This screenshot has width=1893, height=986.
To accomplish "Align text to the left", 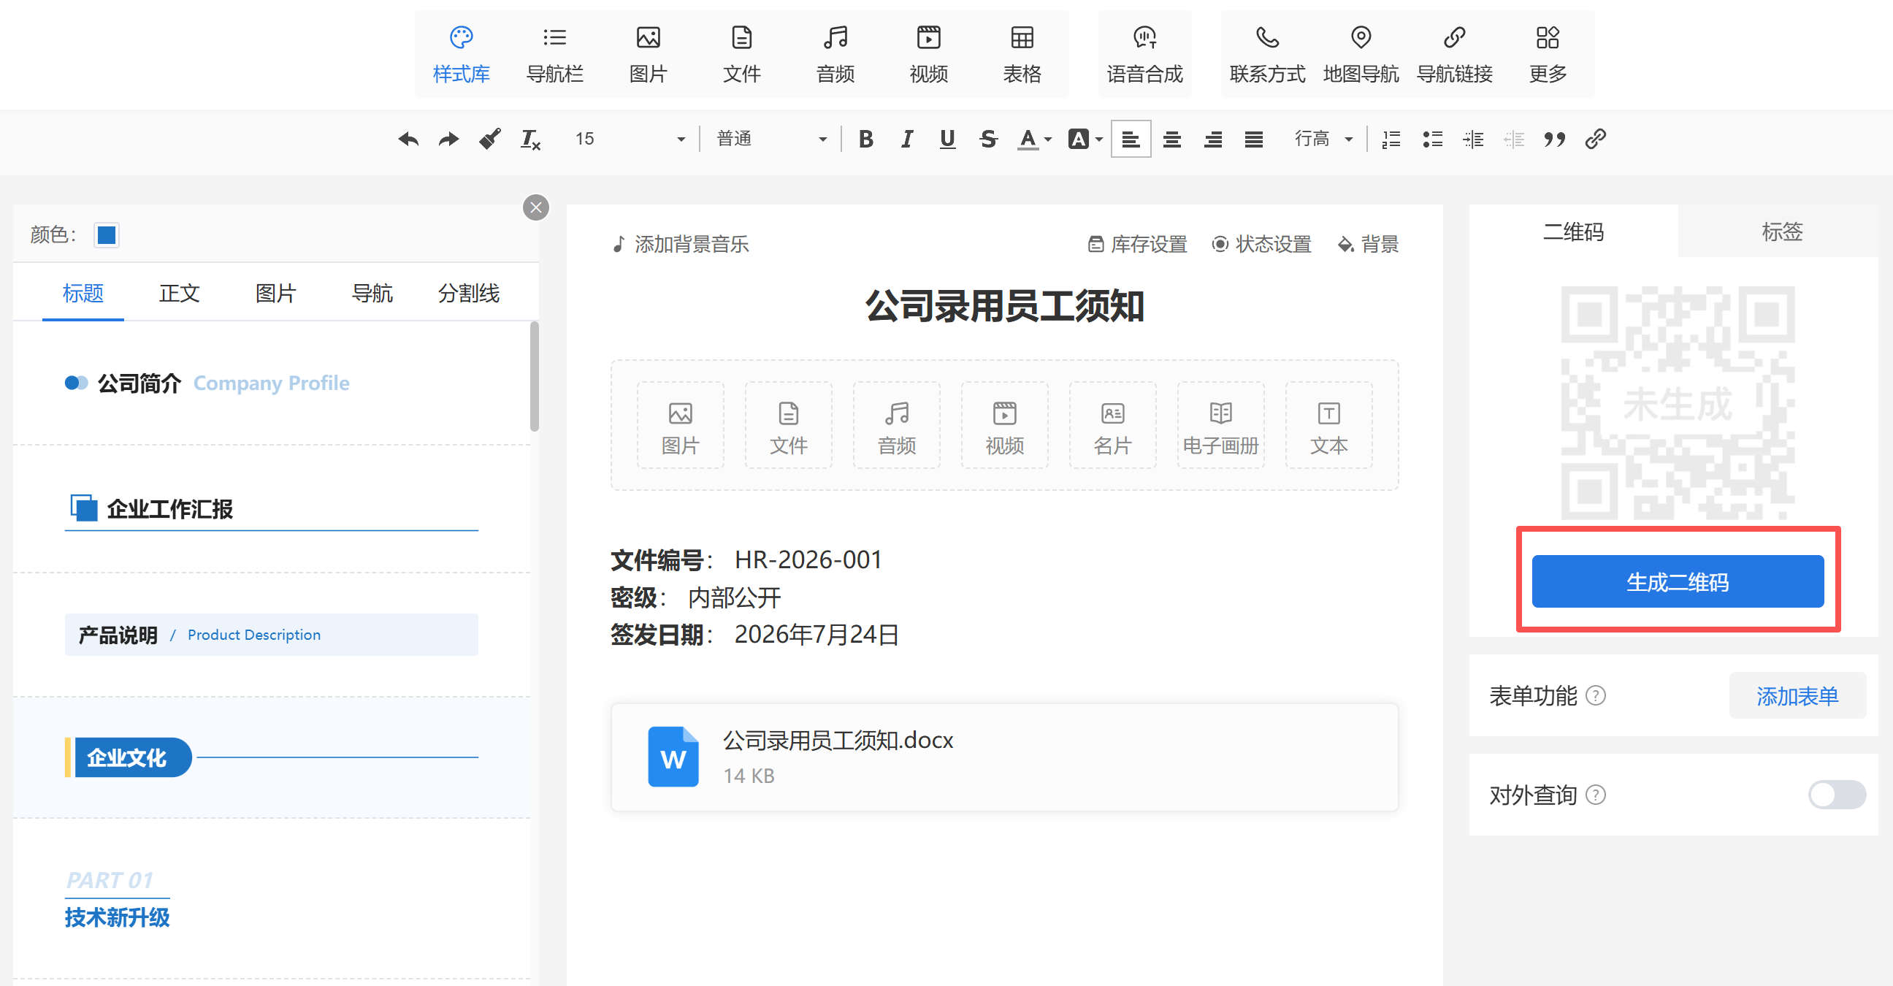I will click(1131, 139).
